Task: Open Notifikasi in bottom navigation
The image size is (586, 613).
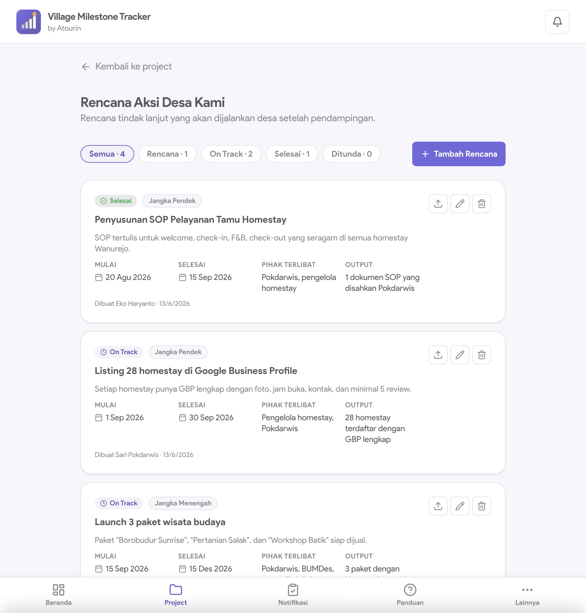Action: pos(293,595)
